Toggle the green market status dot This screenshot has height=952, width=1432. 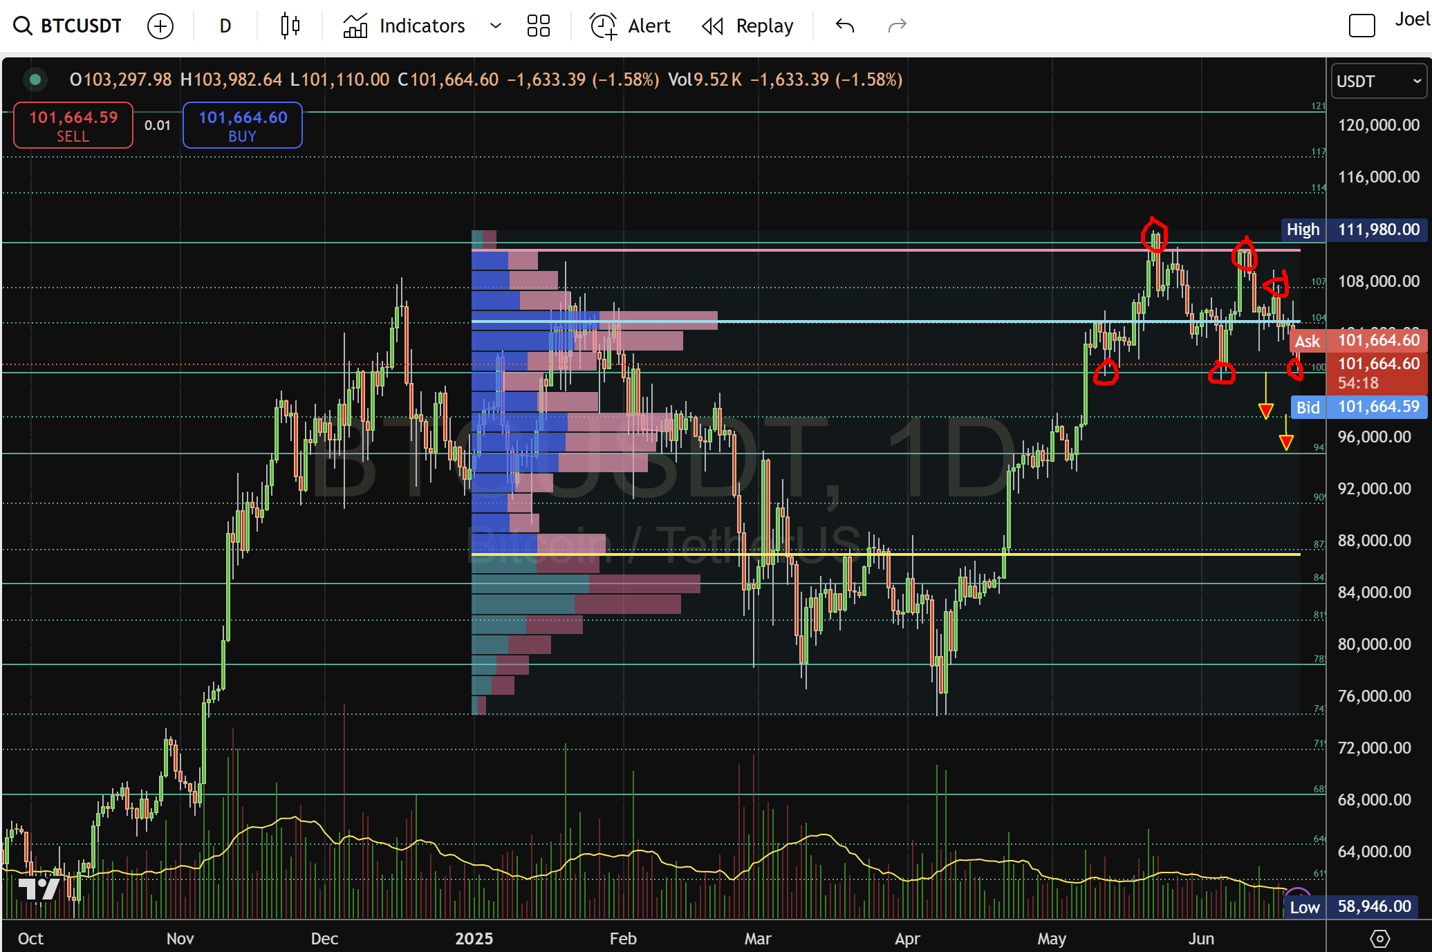point(35,80)
